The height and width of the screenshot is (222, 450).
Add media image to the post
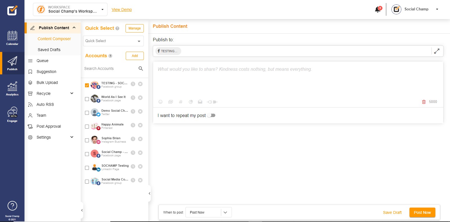pos(171,102)
